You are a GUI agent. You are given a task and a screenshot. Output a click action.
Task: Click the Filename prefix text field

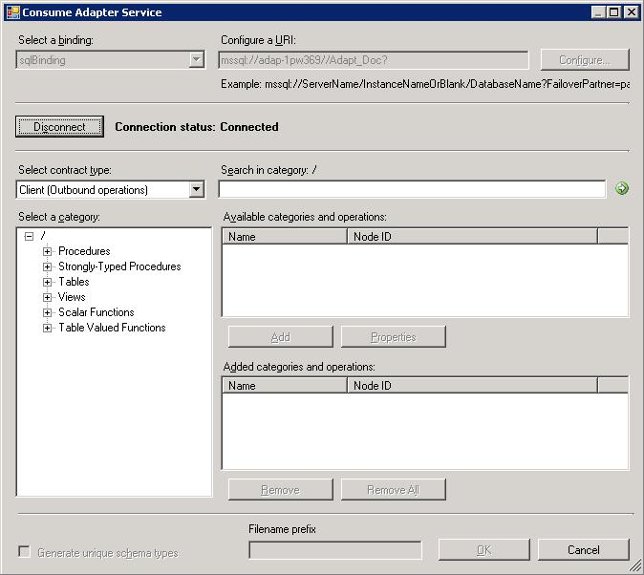(335, 550)
